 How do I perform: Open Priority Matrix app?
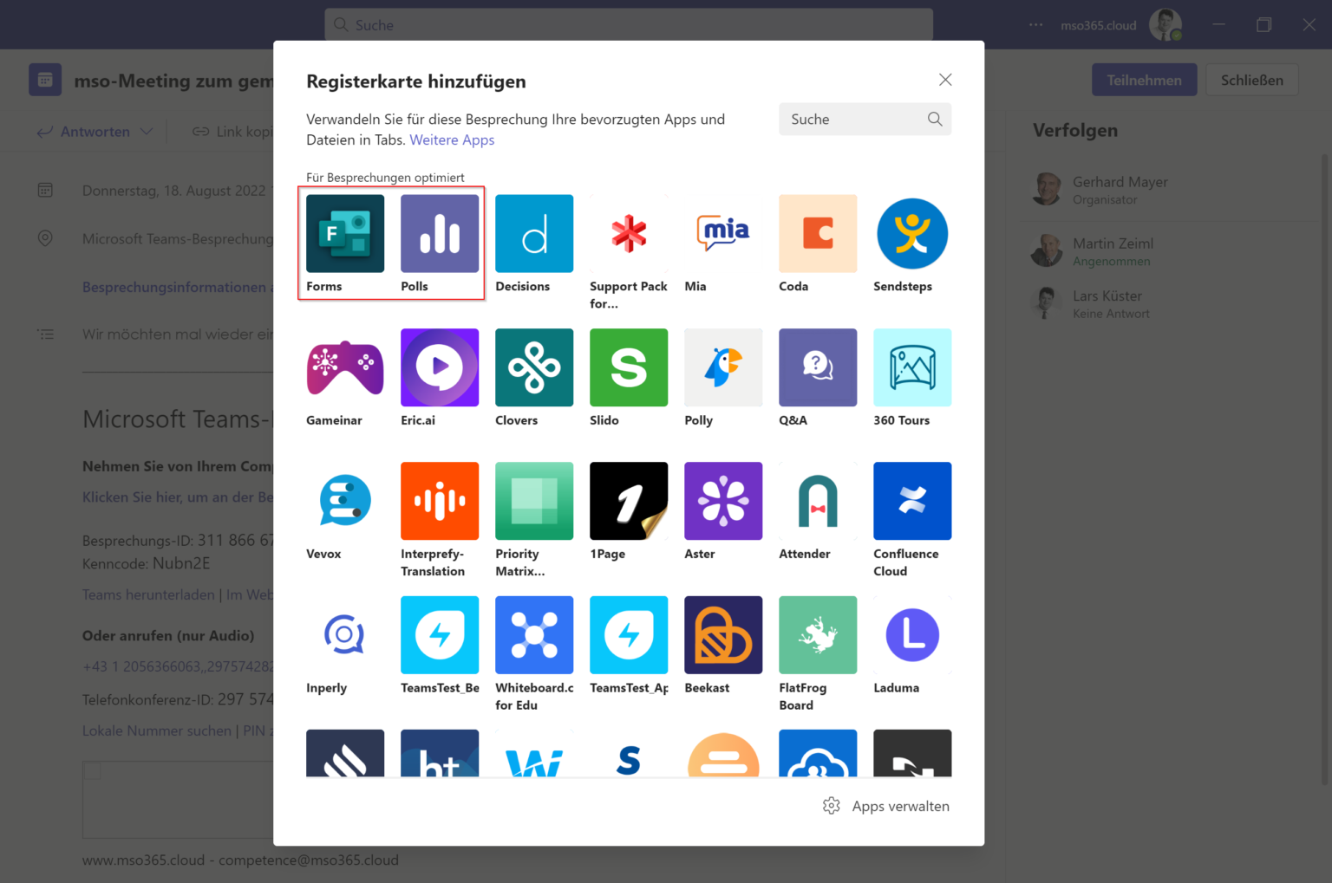tap(533, 501)
